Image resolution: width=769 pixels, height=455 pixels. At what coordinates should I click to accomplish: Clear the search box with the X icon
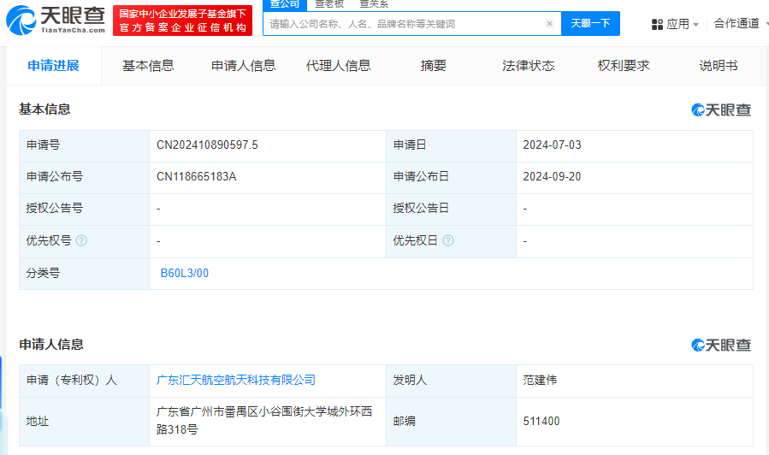click(x=549, y=24)
